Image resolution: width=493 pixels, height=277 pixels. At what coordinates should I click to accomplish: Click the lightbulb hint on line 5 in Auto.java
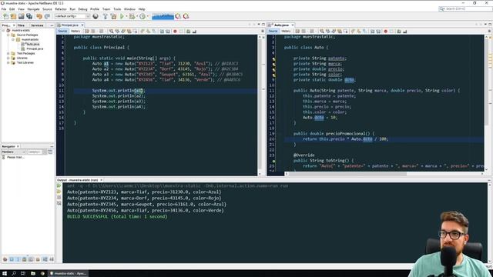click(x=274, y=58)
